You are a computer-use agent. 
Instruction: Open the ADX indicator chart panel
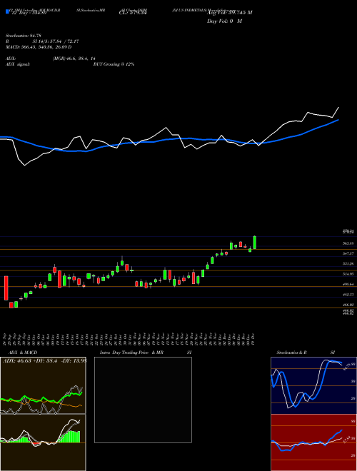[x=43, y=385]
